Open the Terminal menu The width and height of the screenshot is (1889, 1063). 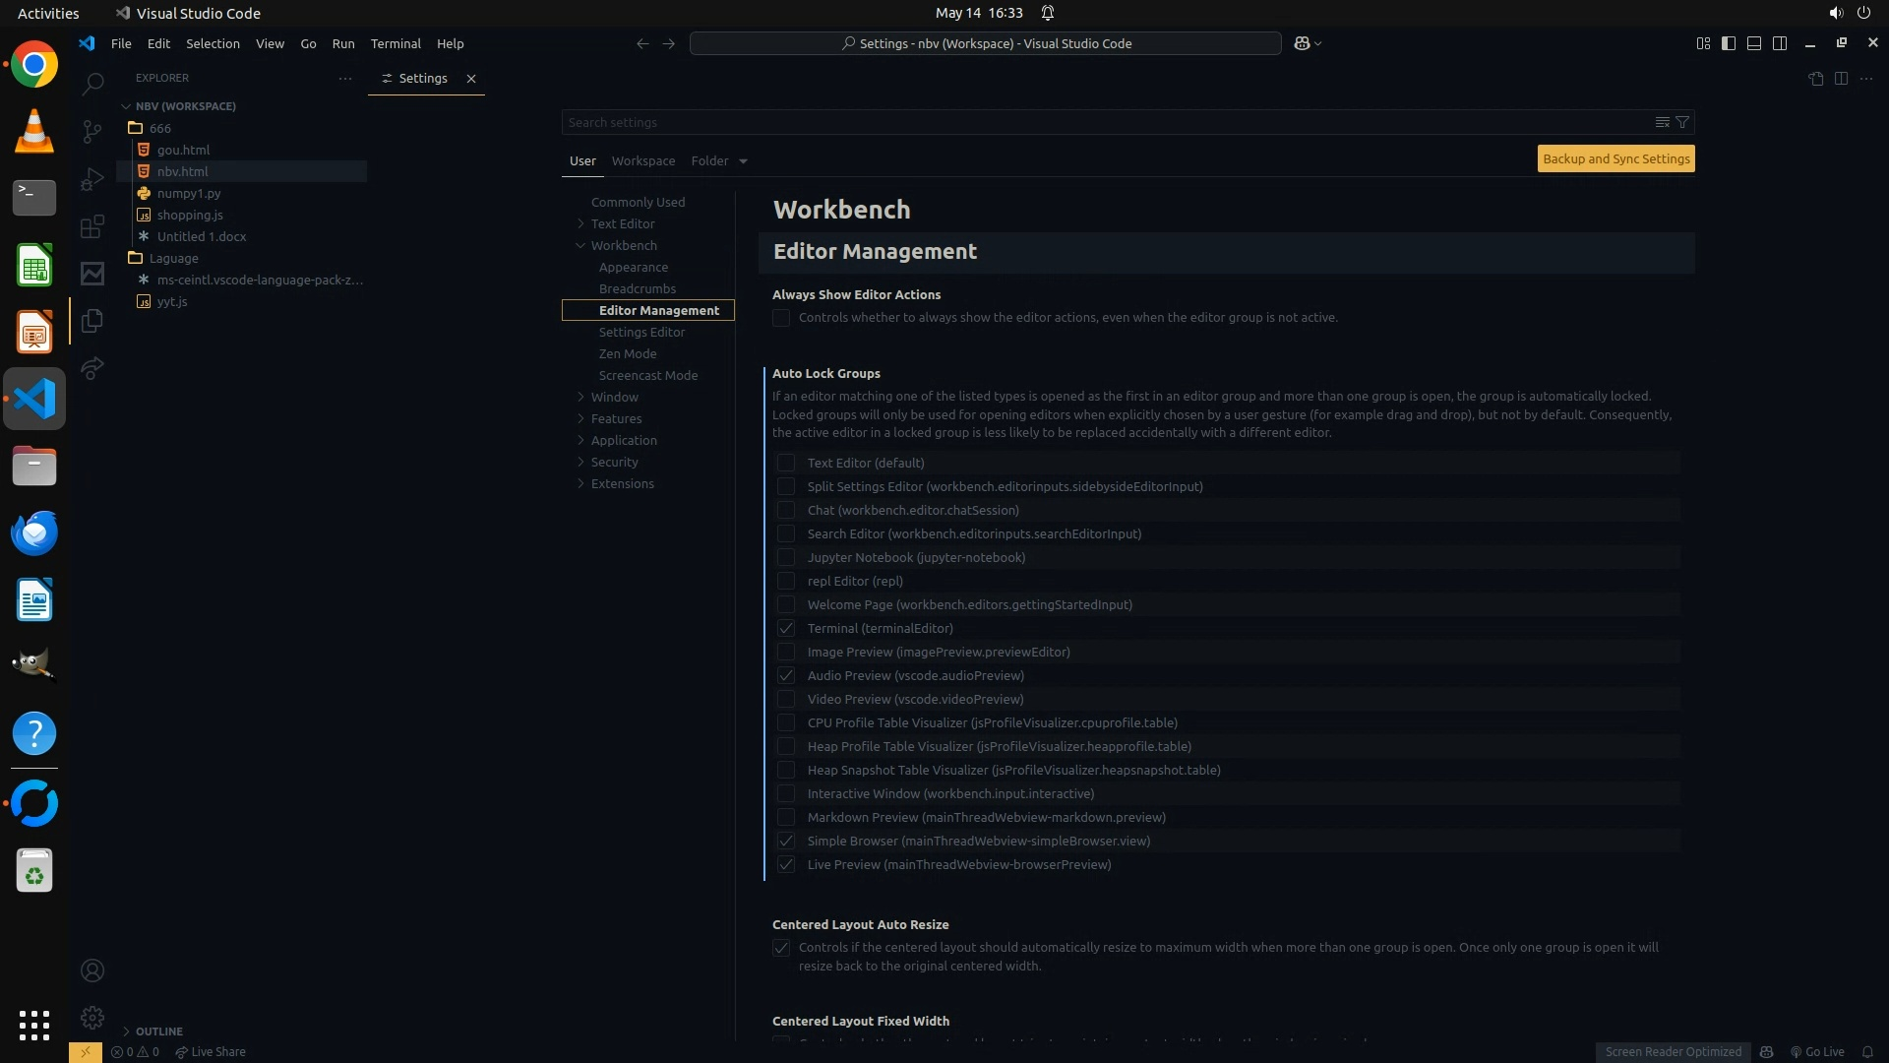[396, 43]
